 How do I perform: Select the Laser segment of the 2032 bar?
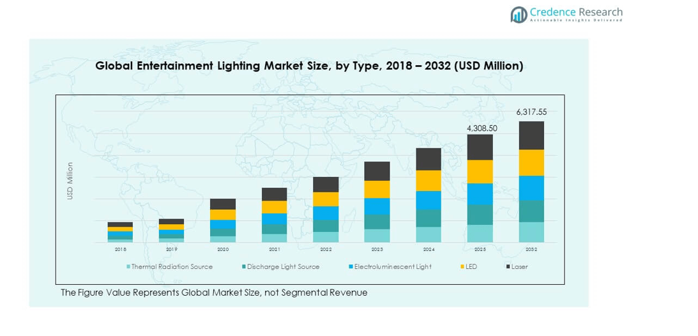click(x=531, y=135)
